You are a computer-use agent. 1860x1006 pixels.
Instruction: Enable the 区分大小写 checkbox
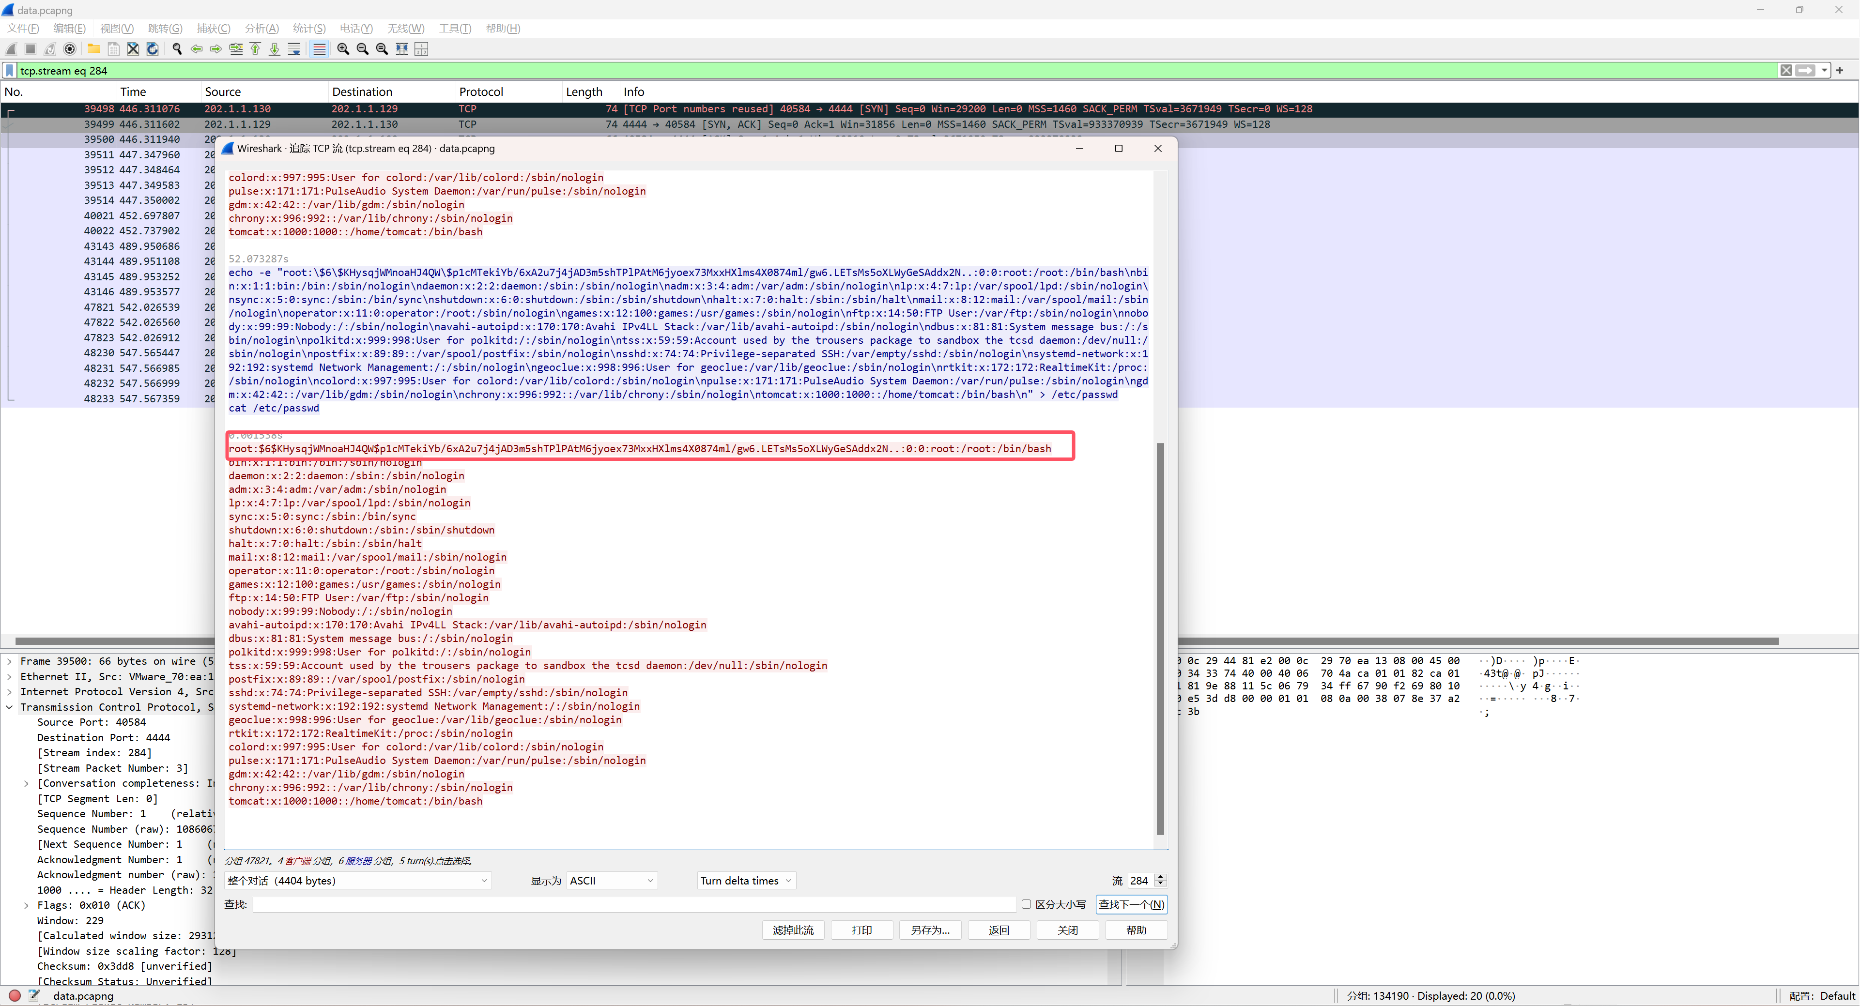click(1026, 904)
